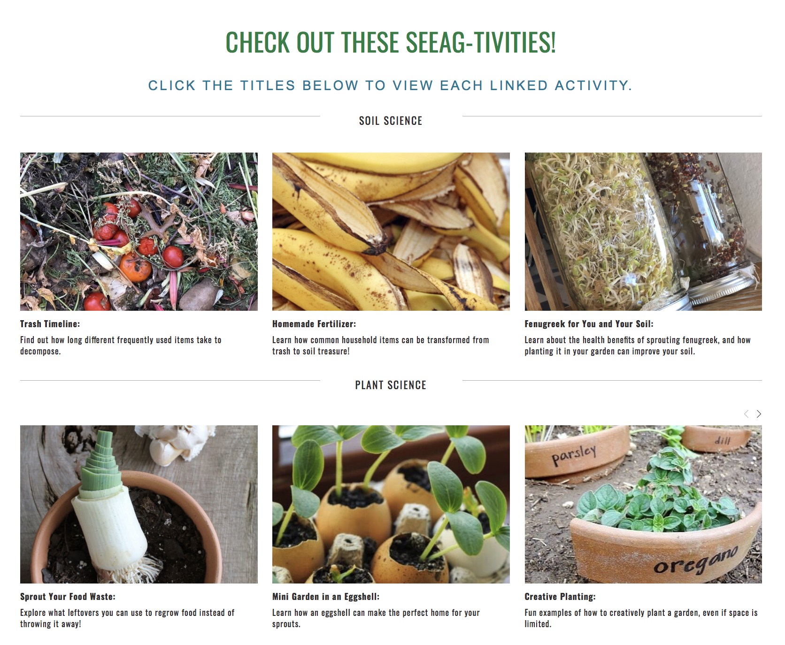Click the Creative Planting description text
Image resolution: width=785 pixels, height=645 pixels.
tap(641, 618)
